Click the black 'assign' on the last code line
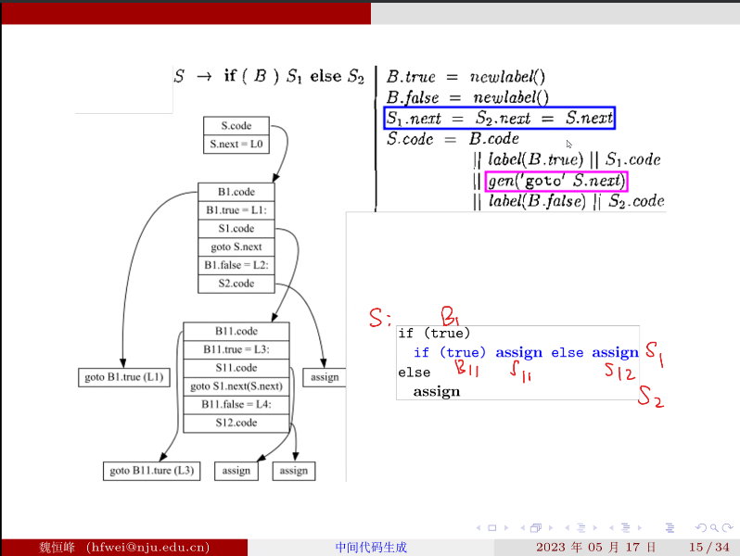Viewport: 740px width, 556px height. click(437, 392)
